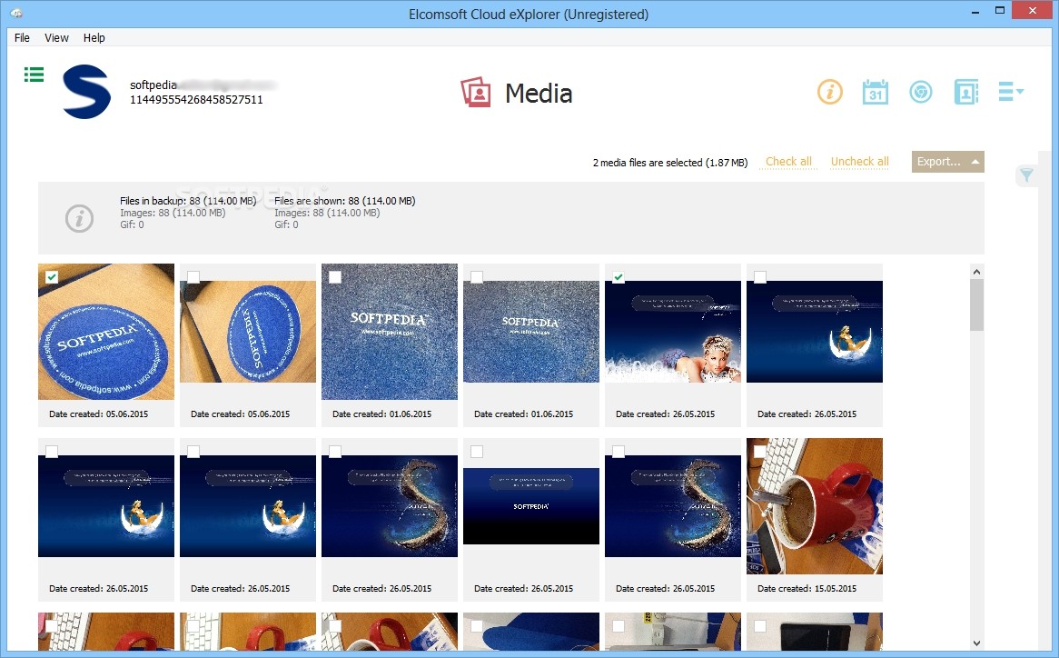Open the woman wallpaper thumbnail
Viewport: 1059px width, 658px height.
(673, 332)
